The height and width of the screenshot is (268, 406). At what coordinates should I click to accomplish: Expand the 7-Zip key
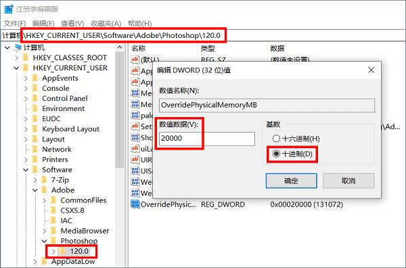click(35, 180)
